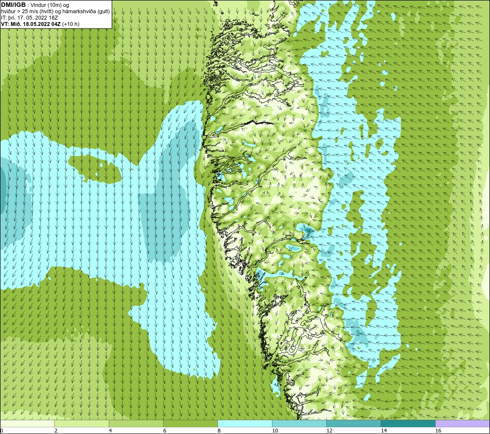Screen dimensions: 490x434
Task: Click the purple swatch above 16 m/s
Action: pos(462,423)
